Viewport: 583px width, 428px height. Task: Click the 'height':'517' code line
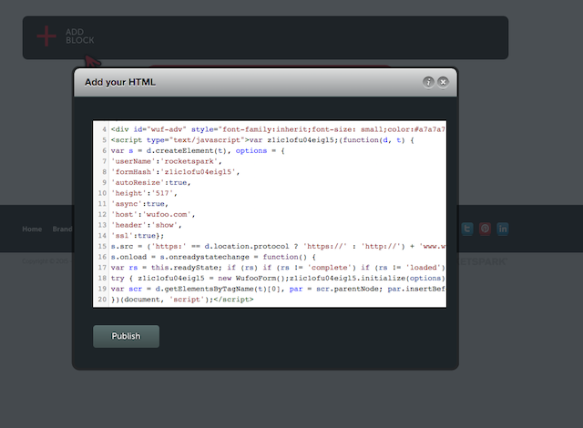(x=144, y=193)
